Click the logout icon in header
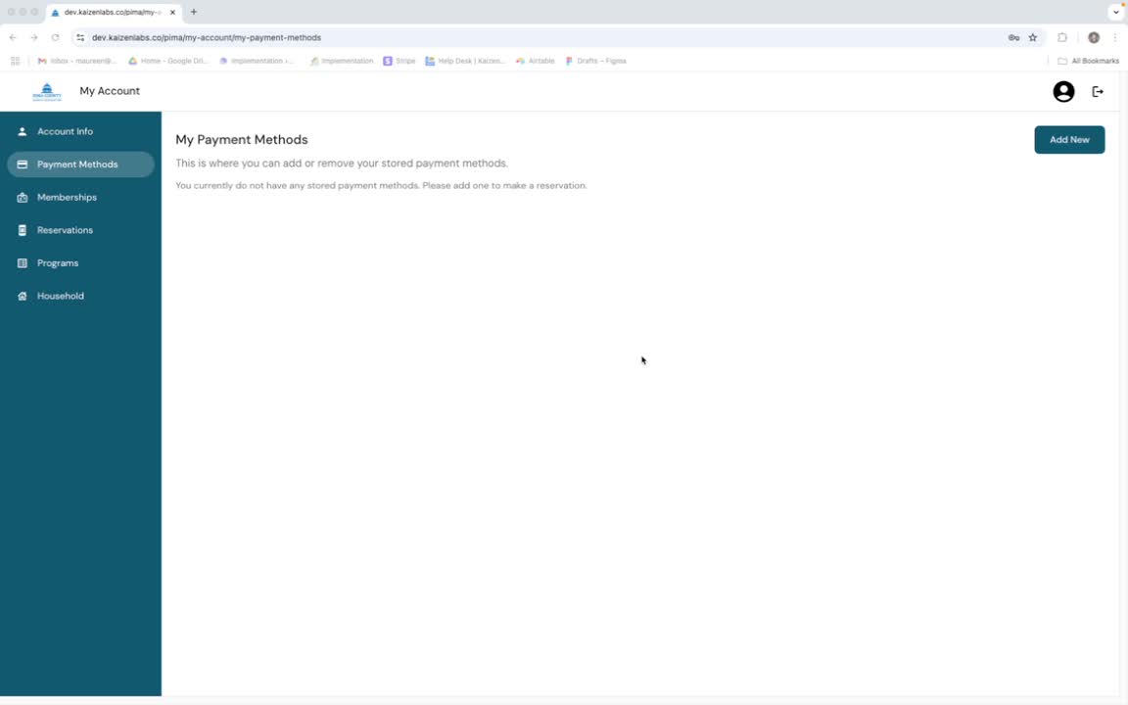 point(1097,91)
